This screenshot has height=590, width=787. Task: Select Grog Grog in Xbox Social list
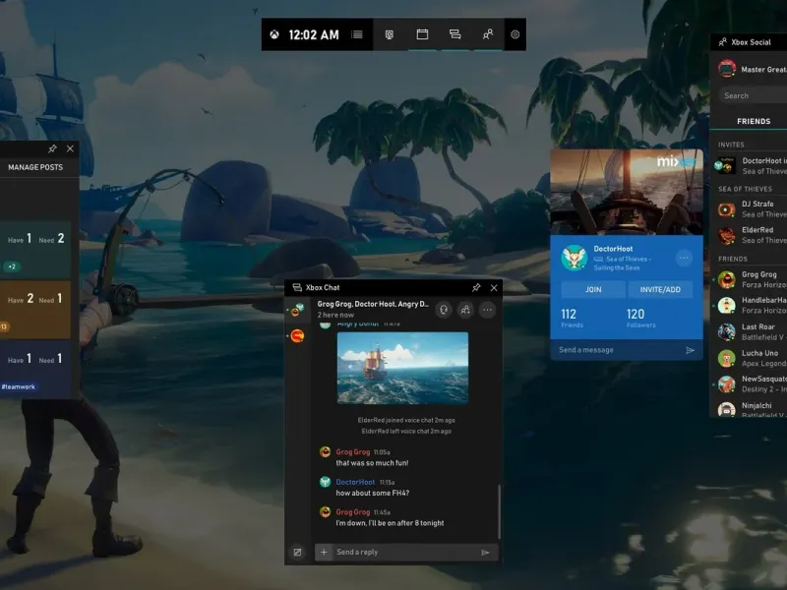pos(751,279)
